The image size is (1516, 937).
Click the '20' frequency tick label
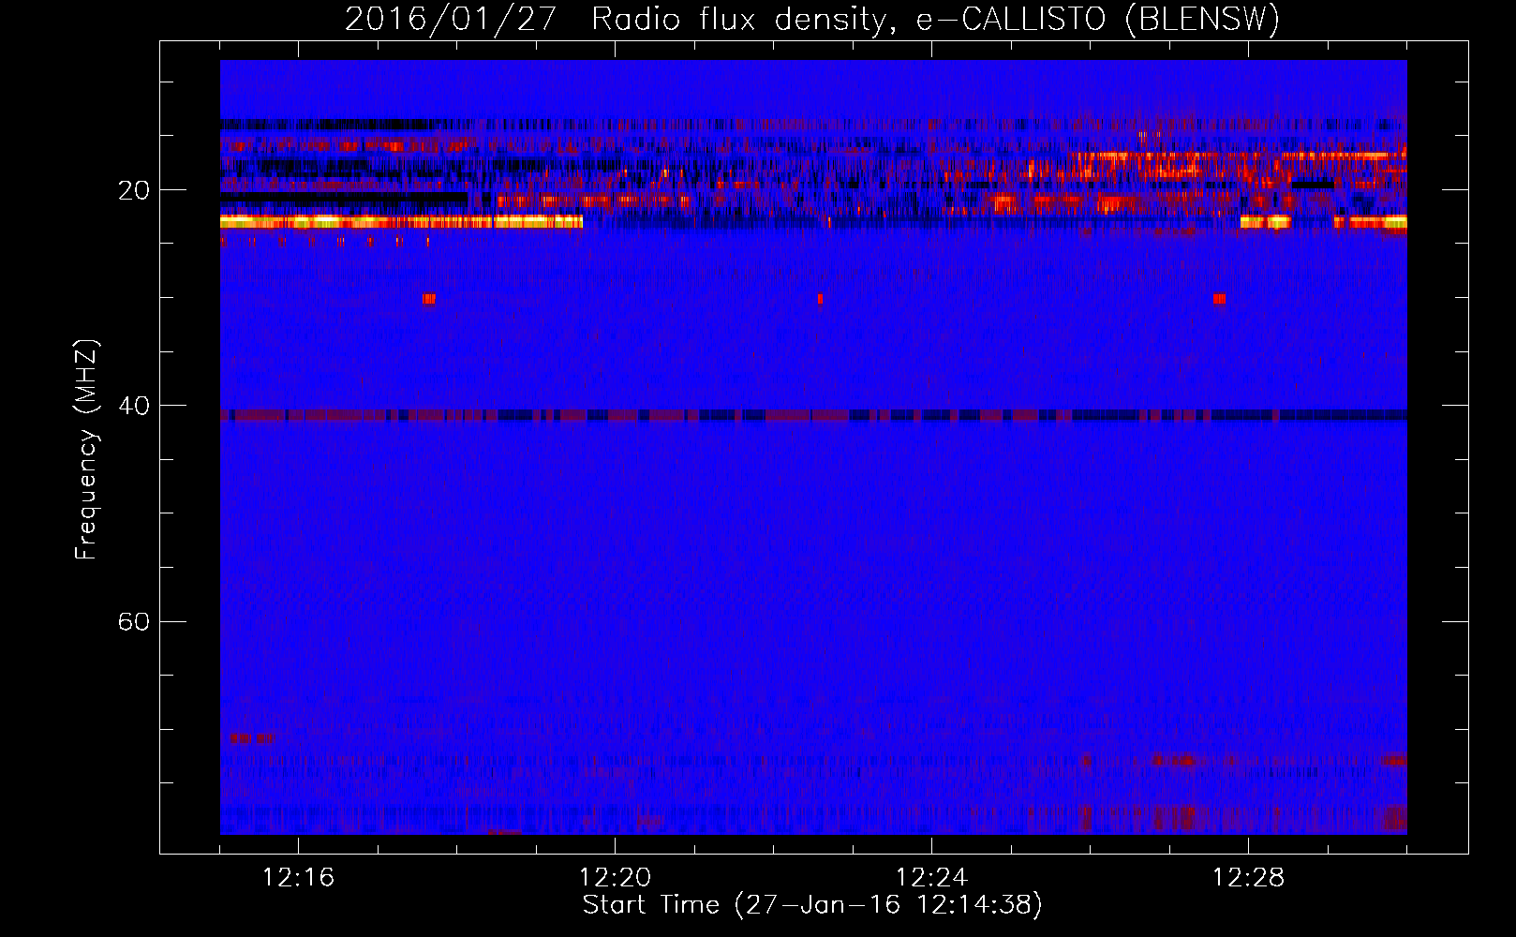(x=134, y=190)
